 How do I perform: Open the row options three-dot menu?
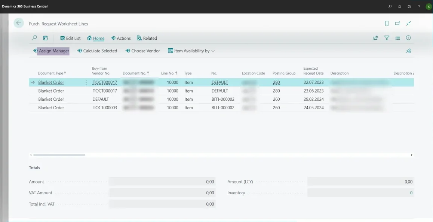click(x=86, y=83)
